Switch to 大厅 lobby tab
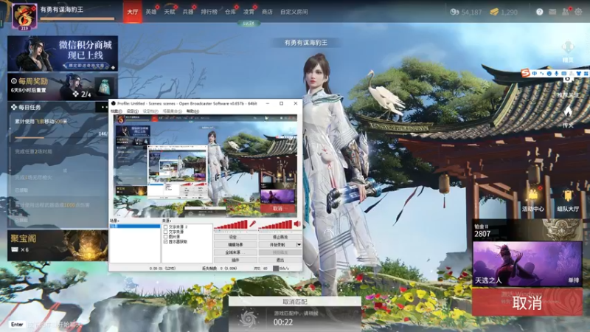The width and height of the screenshot is (590, 332). coord(133,12)
